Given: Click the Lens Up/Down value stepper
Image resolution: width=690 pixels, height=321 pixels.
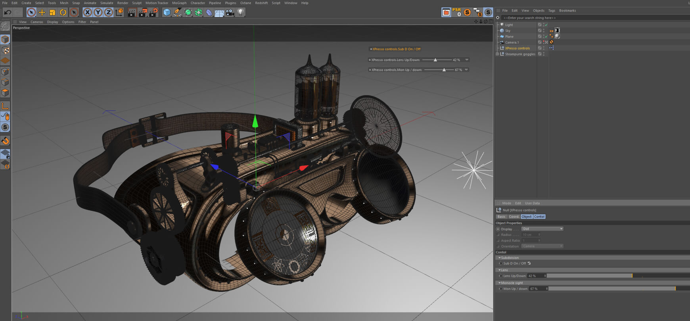Looking at the screenshot, I should pyautogui.click(x=545, y=276).
